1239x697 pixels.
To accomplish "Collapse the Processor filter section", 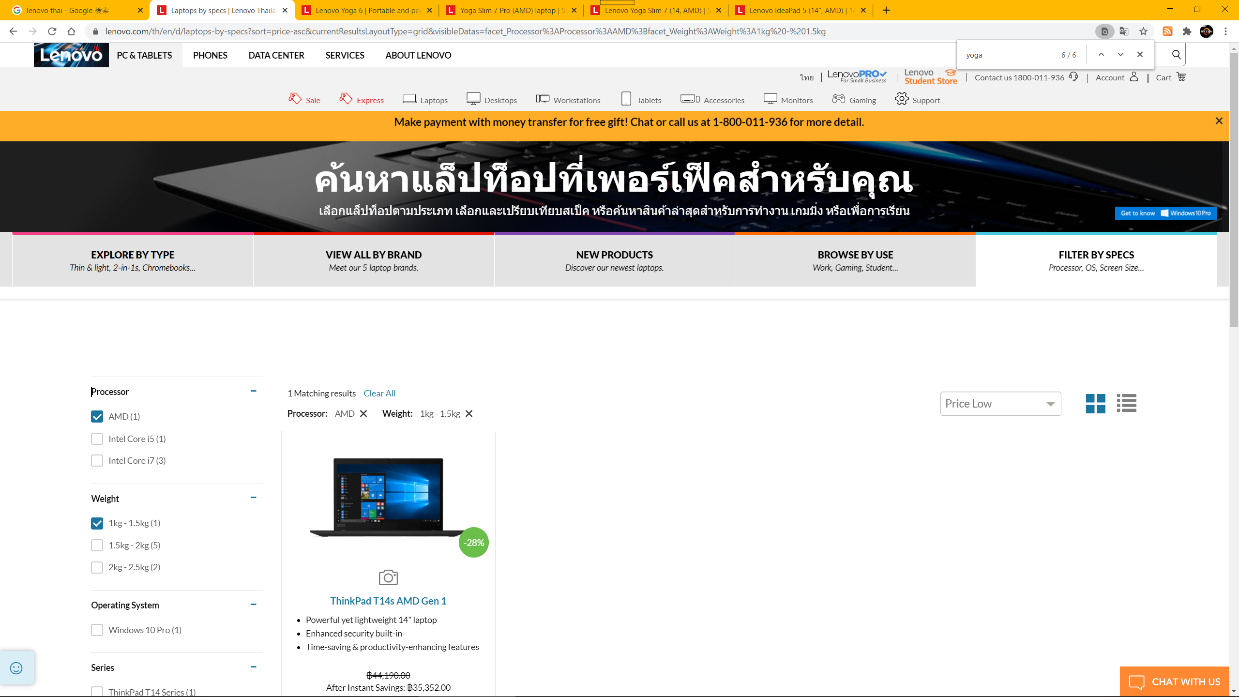I will [253, 391].
